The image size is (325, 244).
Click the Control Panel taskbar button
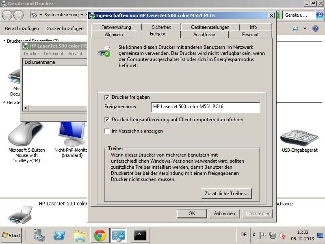pyautogui.click(x=119, y=235)
